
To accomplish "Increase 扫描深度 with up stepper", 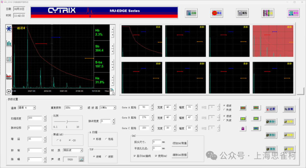I will click(x=45, y=117).
